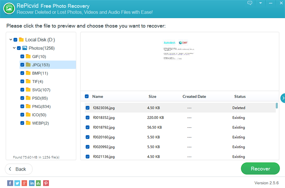Uncheck the Photos(1256) checkbox
This screenshot has height=188, width=285.
[19, 48]
